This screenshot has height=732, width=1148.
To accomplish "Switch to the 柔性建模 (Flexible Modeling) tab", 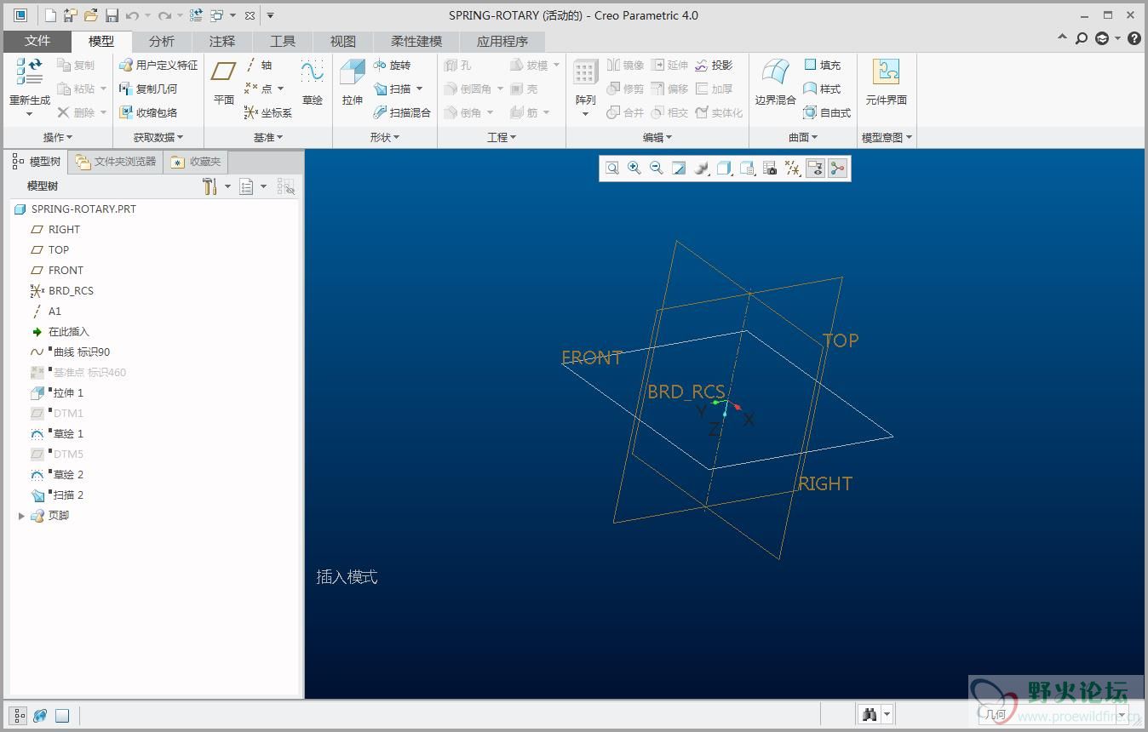I will point(416,41).
